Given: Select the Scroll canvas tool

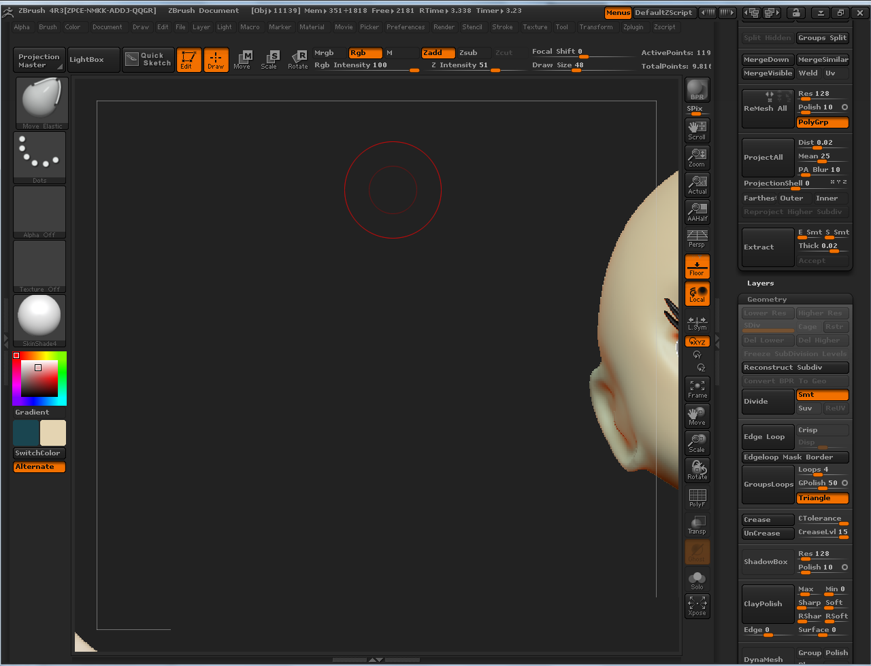Looking at the screenshot, I should pyautogui.click(x=697, y=130).
